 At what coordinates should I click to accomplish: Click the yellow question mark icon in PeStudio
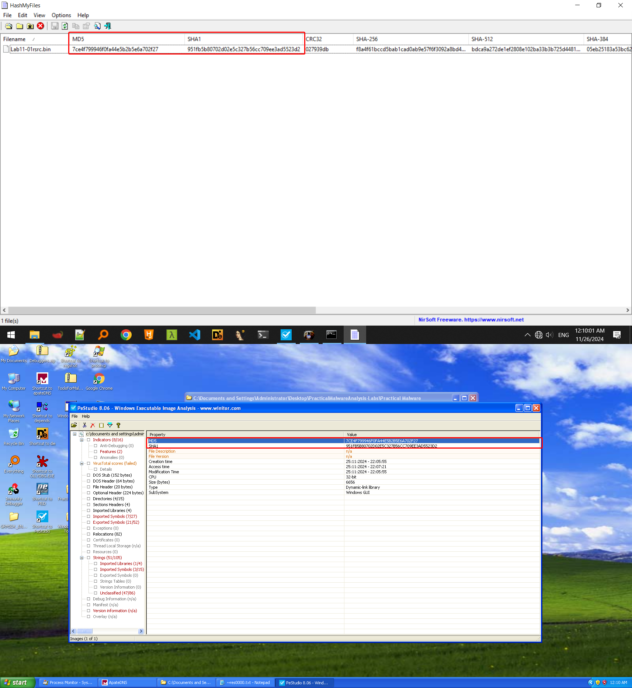tap(118, 425)
